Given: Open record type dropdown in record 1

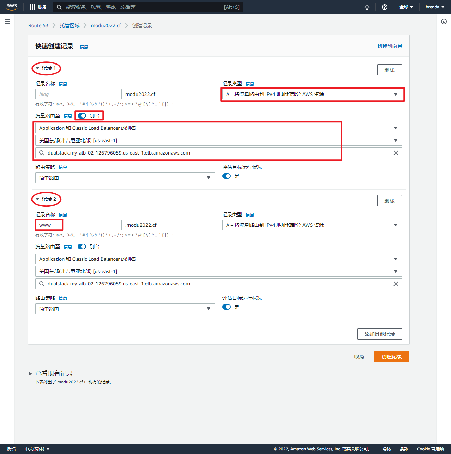Looking at the screenshot, I should 312,94.
